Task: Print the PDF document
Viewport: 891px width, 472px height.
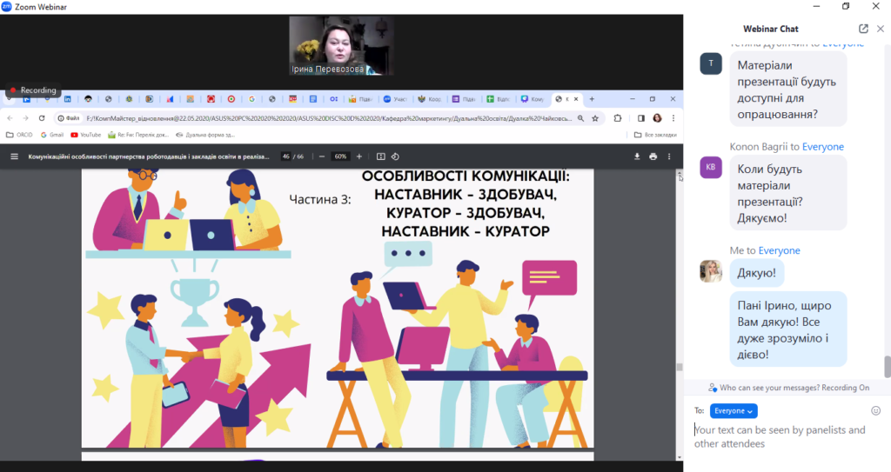Action: point(653,156)
